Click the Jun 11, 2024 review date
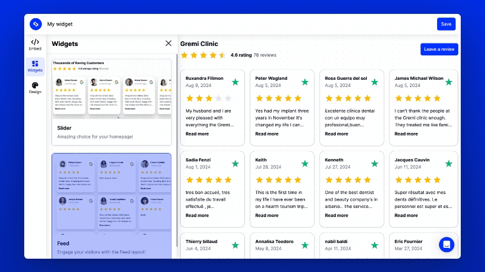Image resolution: width=485 pixels, height=272 pixels. pyautogui.click(x=407, y=167)
